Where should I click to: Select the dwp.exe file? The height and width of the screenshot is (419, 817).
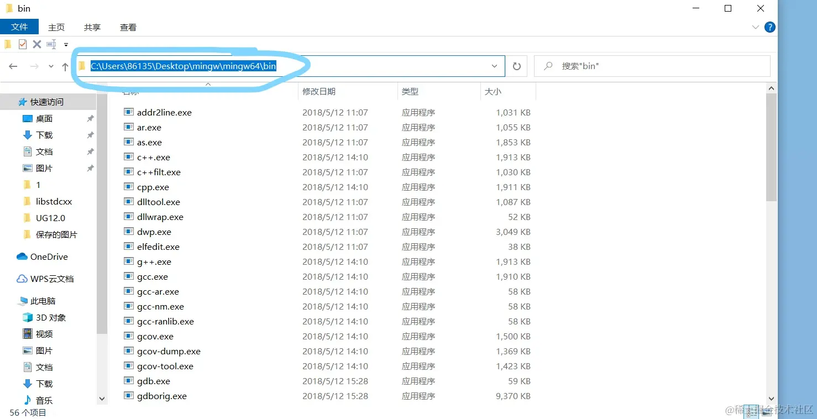tap(154, 232)
